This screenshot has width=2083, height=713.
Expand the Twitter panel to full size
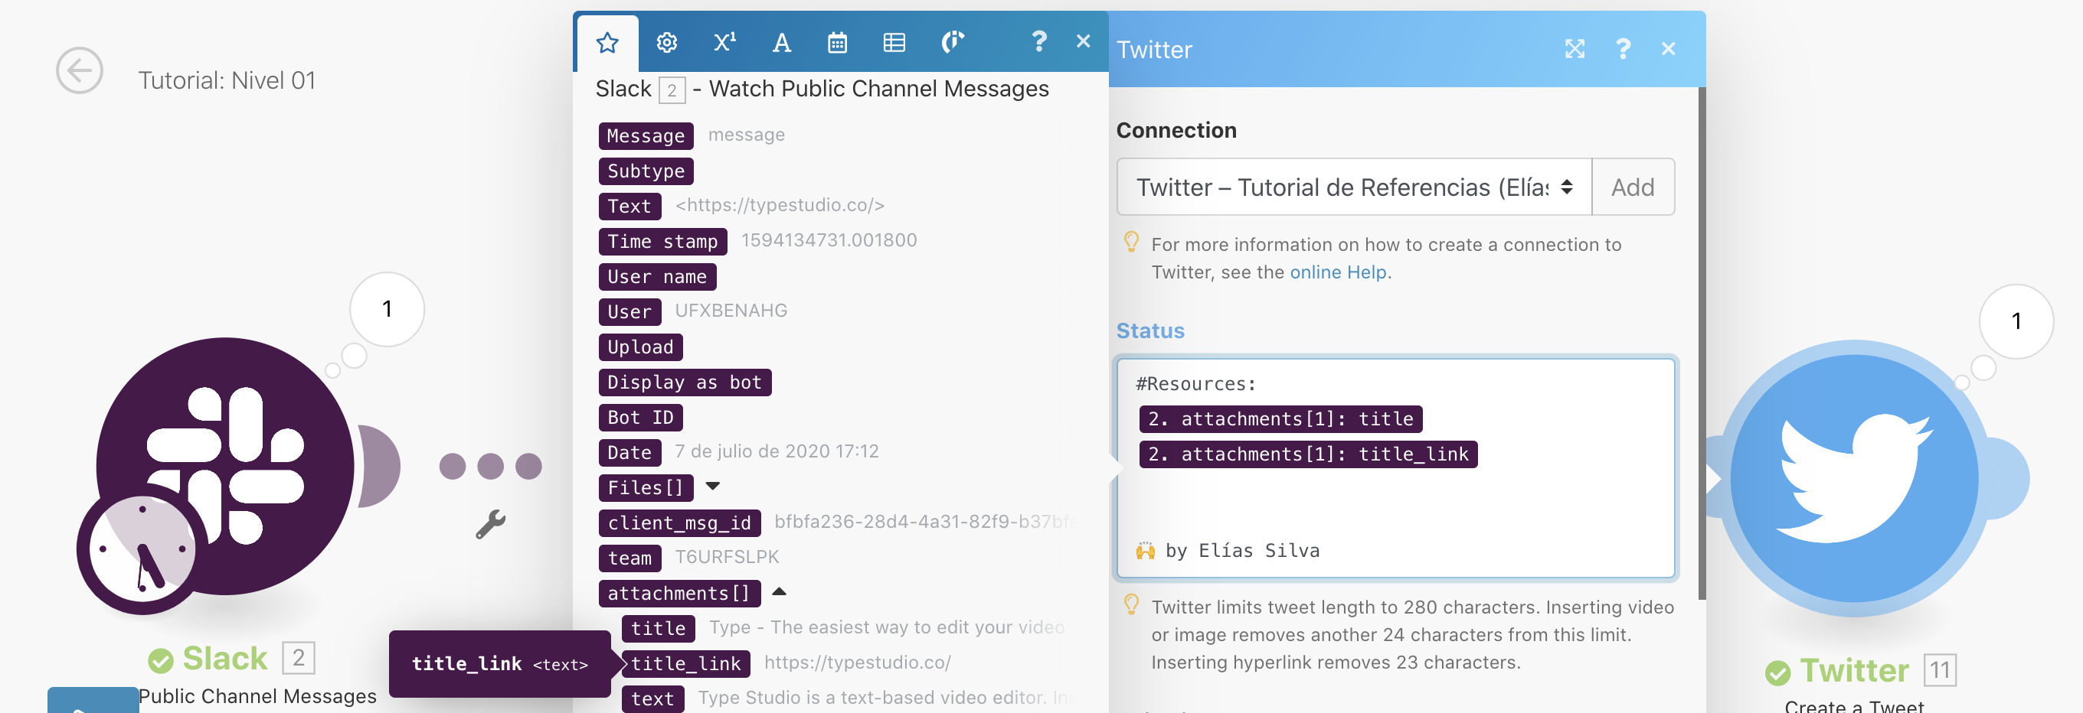[x=1574, y=49]
